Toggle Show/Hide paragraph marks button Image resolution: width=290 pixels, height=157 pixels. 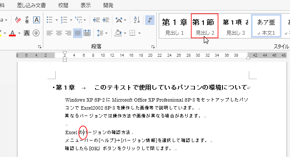[150, 20]
